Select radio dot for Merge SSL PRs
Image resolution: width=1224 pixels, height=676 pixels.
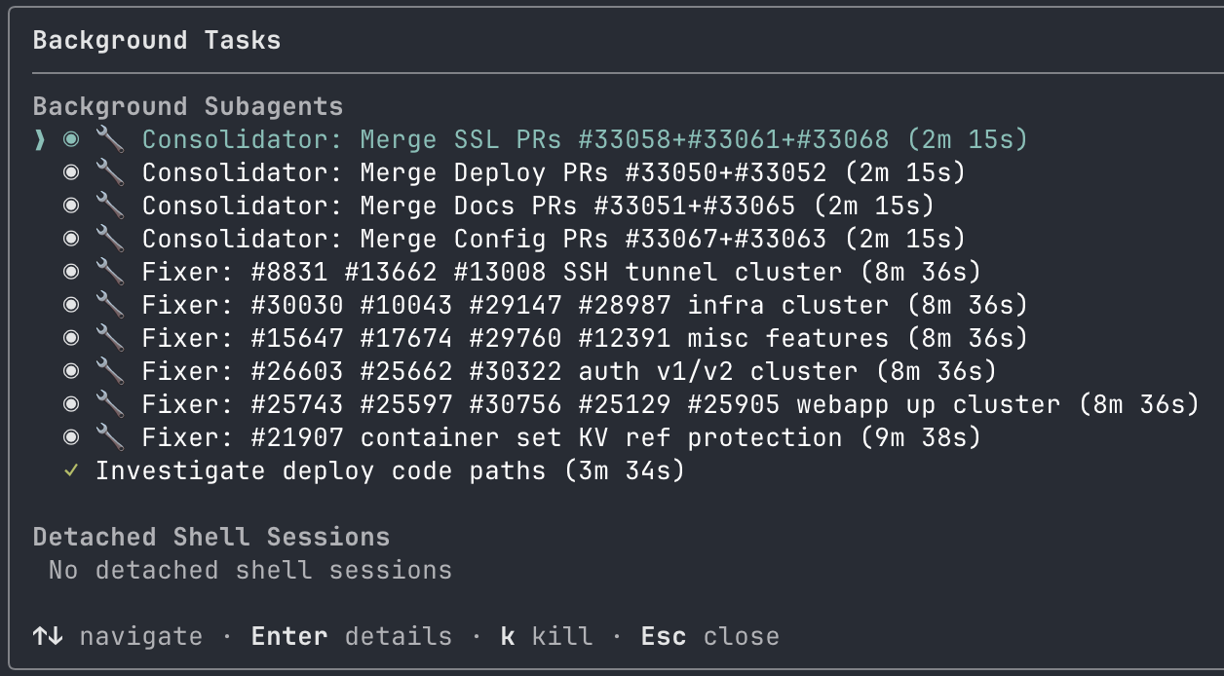click(71, 139)
